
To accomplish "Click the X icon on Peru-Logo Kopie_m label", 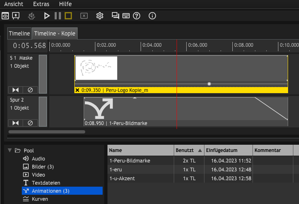I will point(77,90).
